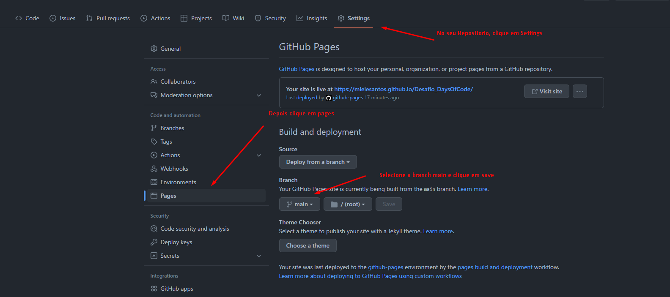
Task: Open GitHub apps settings
Action: (x=206, y=289)
